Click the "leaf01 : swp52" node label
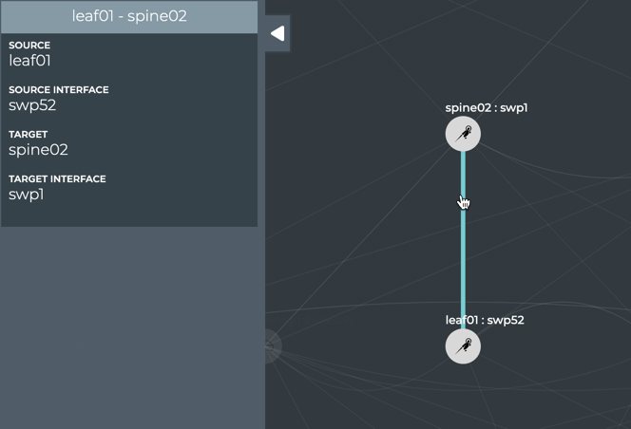 (x=485, y=320)
